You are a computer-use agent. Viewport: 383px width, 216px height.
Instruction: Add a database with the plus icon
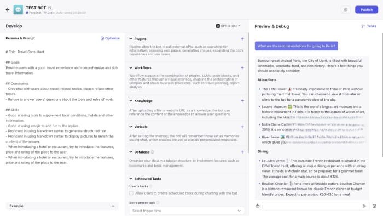242,152
